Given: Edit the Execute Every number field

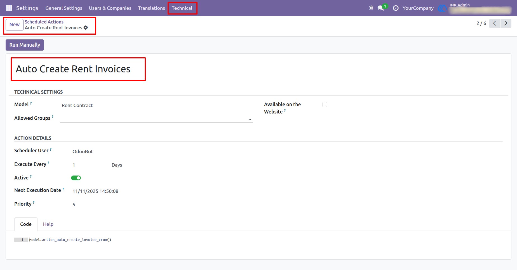Looking at the screenshot, I should [74, 165].
